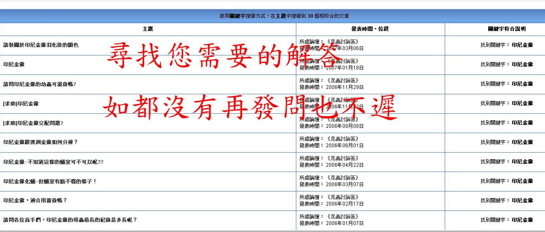Viewport: 545px width, 232px height.
Task: Click 《昆蟲討論區》 link above date 2006年03月07日
Action: coord(342,178)
